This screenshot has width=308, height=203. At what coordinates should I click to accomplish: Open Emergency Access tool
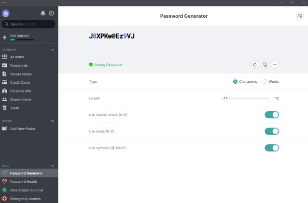point(25,199)
